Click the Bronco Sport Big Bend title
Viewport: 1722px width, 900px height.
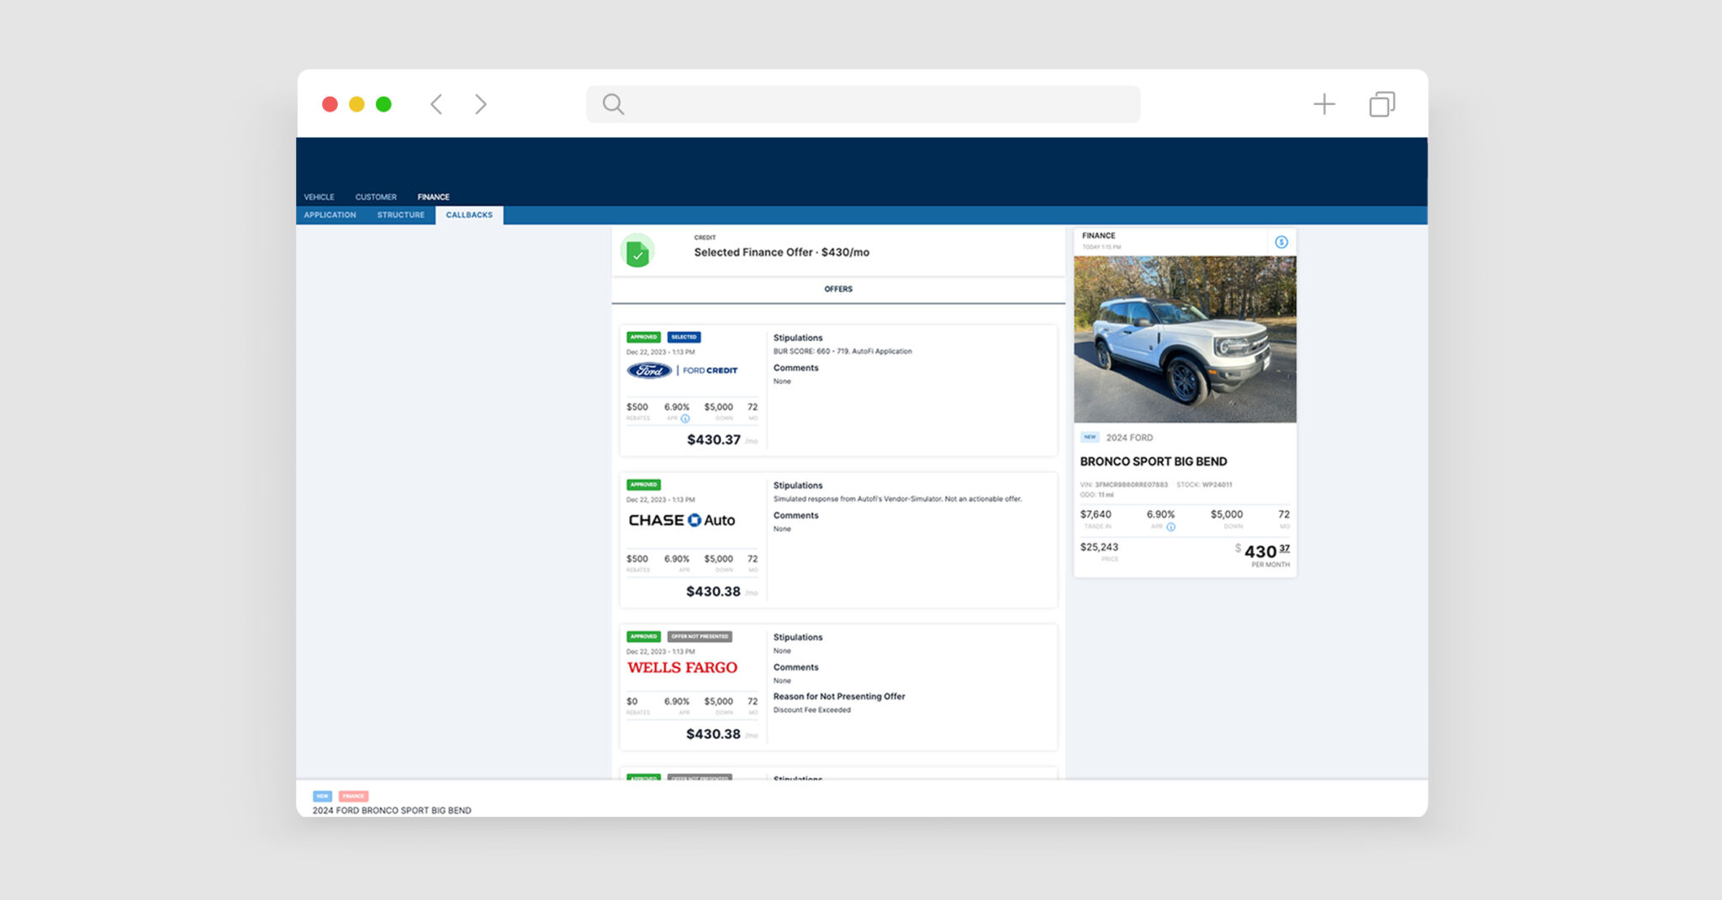pos(1153,461)
